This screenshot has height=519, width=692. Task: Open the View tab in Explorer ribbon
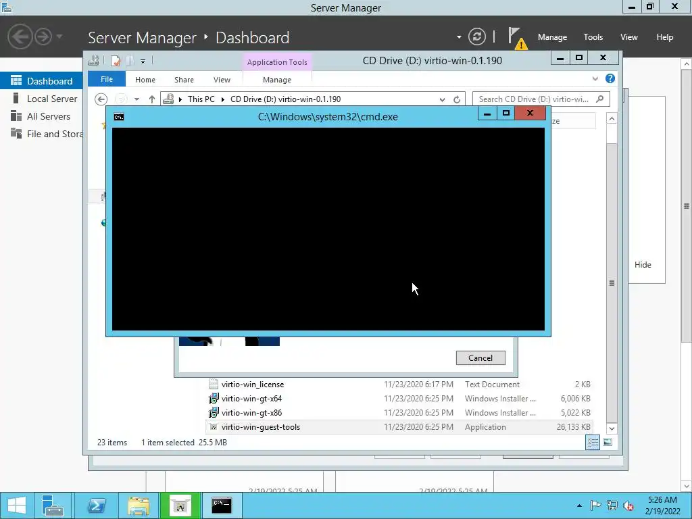tap(222, 80)
